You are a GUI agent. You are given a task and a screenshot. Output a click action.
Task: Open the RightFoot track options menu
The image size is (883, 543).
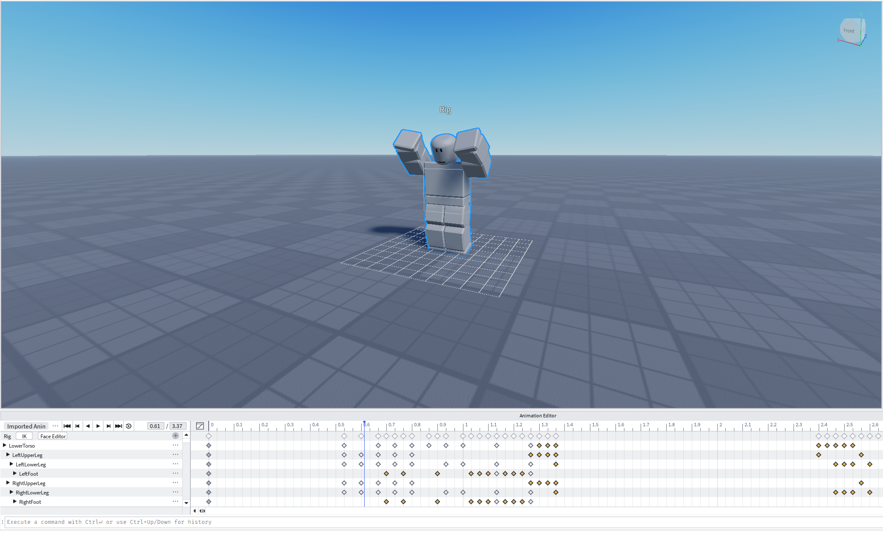point(175,501)
